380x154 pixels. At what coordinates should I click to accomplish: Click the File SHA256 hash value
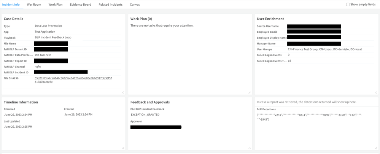click(x=73, y=80)
